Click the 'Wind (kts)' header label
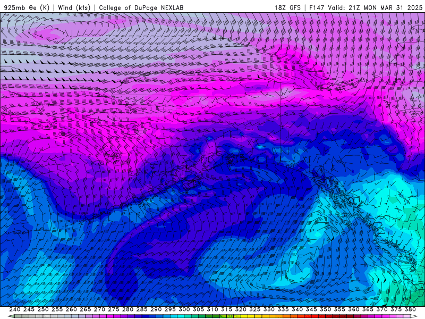This screenshot has width=425, height=319. (x=74, y=7)
